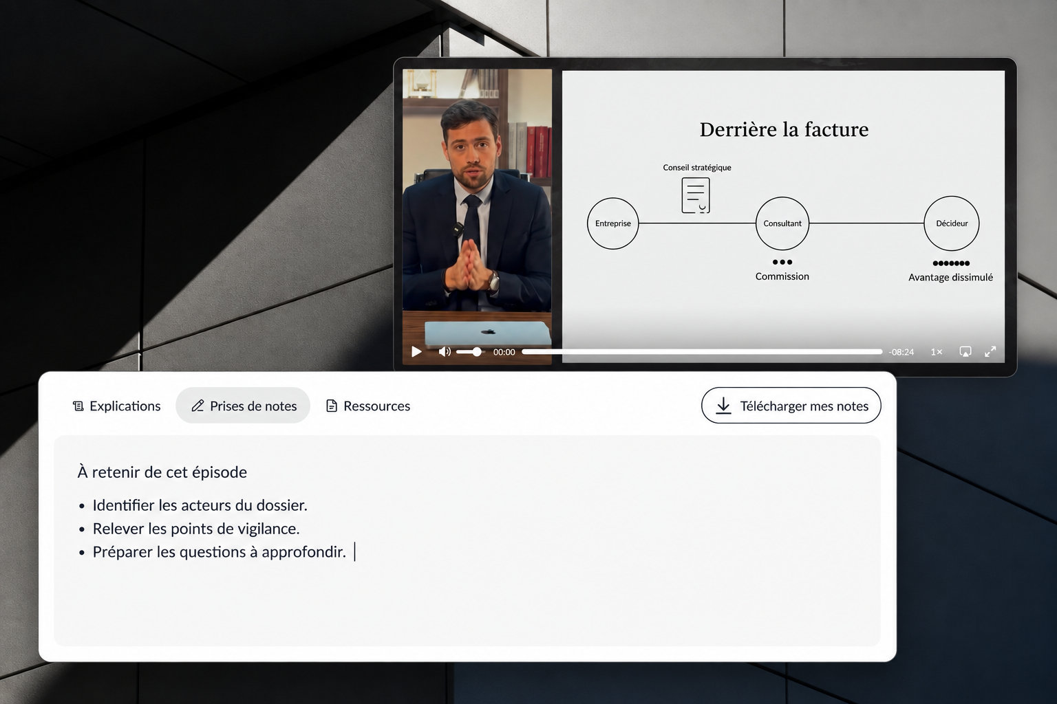Click Télécharger mes notes button
This screenshot has height=704, width=1057.
(791, 406)
